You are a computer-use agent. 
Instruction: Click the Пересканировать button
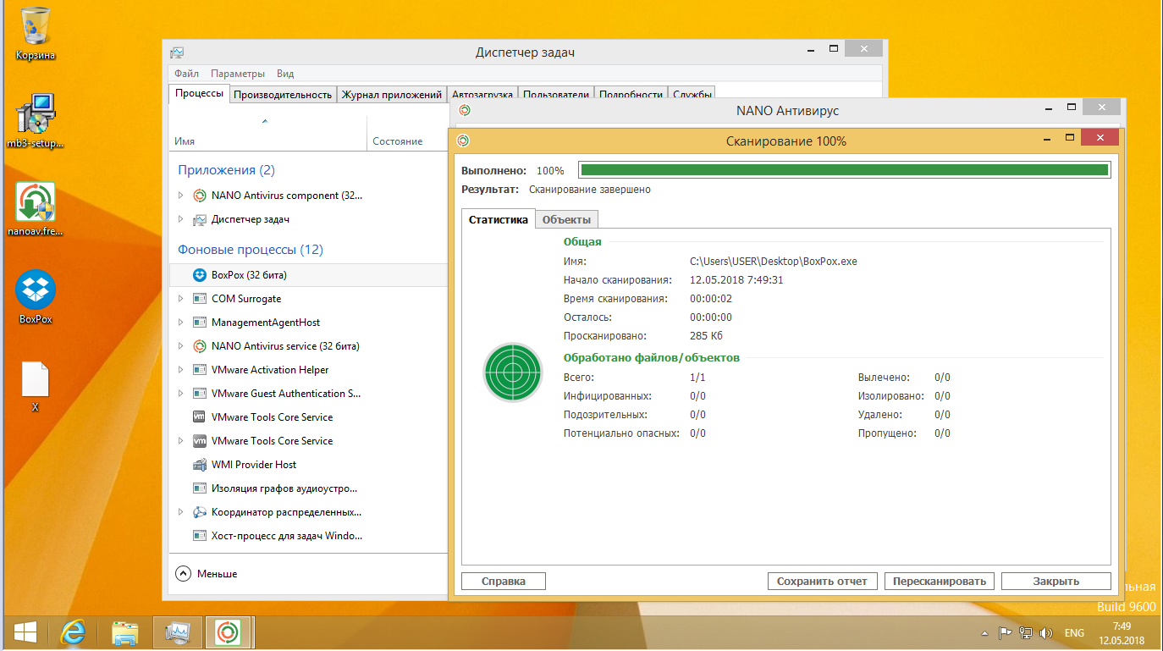[x=939, y=581]
